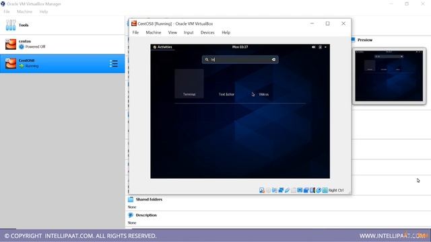Open Machine menu in VirtualBox Manager window
Image resolution: width=431 pixels, height=242 pixels.
click(x=24, y=11)
